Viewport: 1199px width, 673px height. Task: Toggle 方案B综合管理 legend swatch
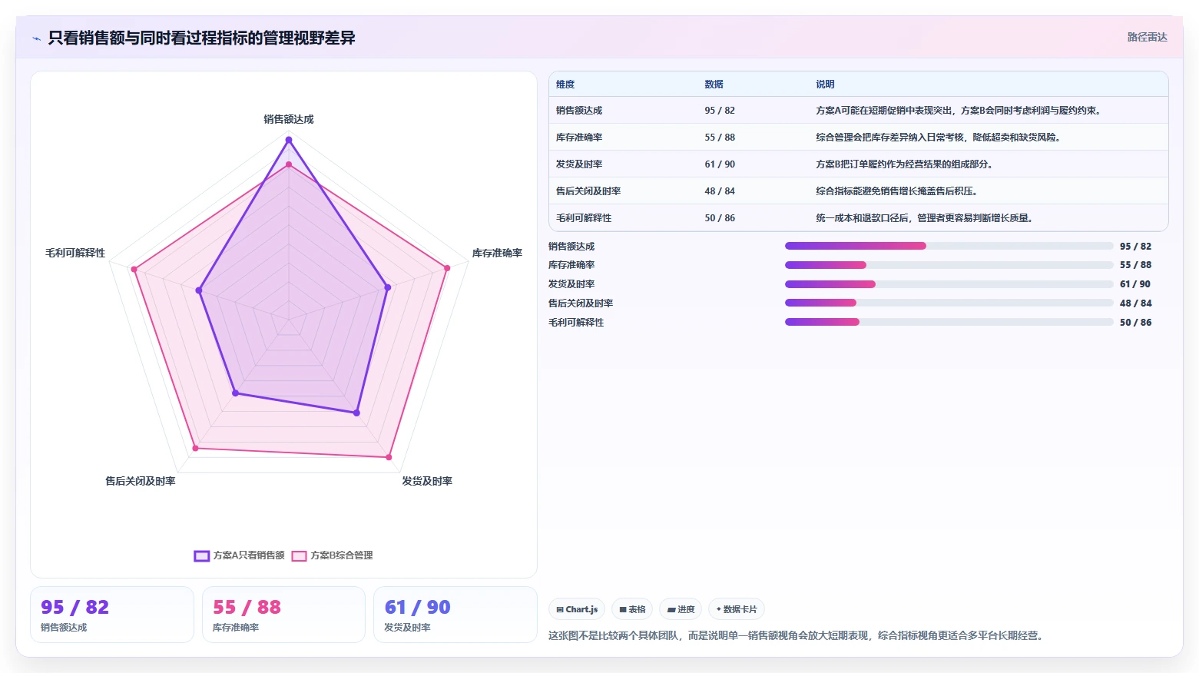[300, 556]
